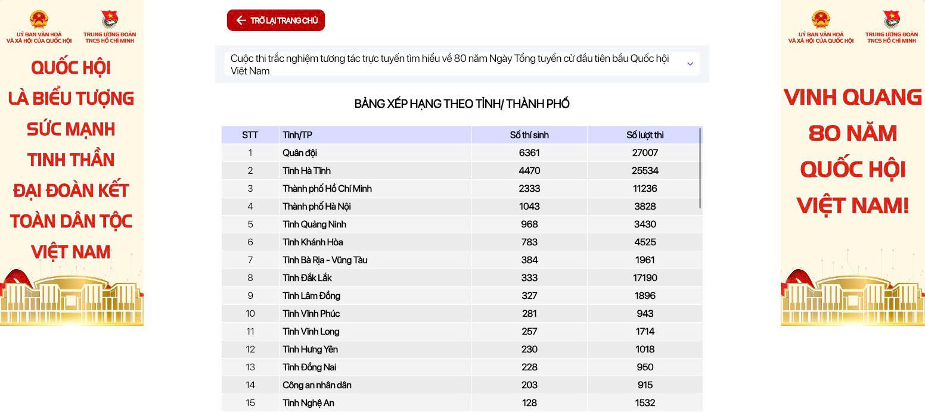Select the Công an nhân dân row
The height and width of the screenshot is (412, 925).
(462, 385)
